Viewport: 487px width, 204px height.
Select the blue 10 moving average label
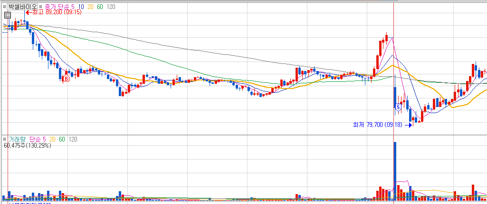tap(81, 6)
